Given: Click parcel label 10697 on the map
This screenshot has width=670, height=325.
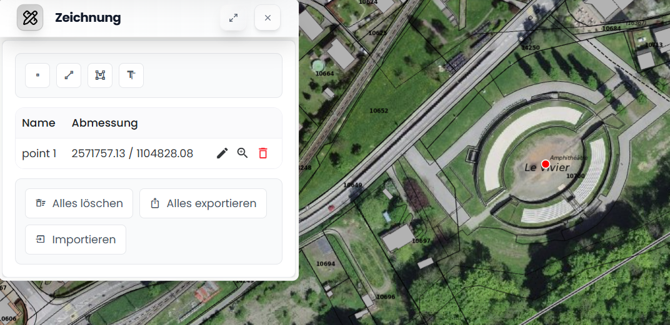Looking at the screenshot, I should pyautogui.click(x=422, y=241).
